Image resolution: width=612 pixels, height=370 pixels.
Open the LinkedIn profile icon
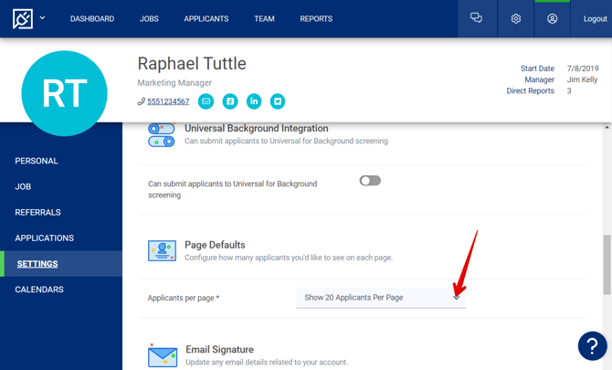tap(254, 101)
